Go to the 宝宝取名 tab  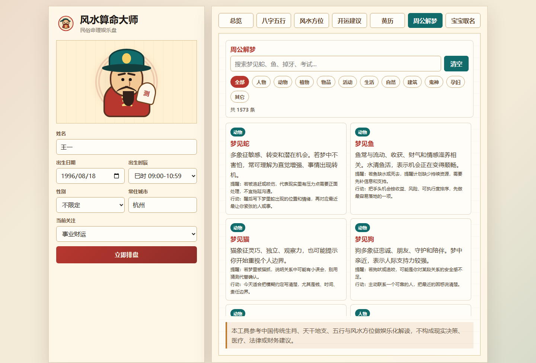point(463,20)
